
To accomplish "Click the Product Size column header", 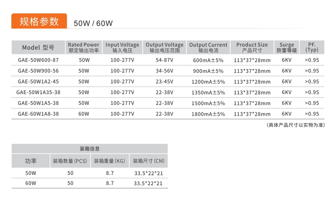I will tap(252, 47).
